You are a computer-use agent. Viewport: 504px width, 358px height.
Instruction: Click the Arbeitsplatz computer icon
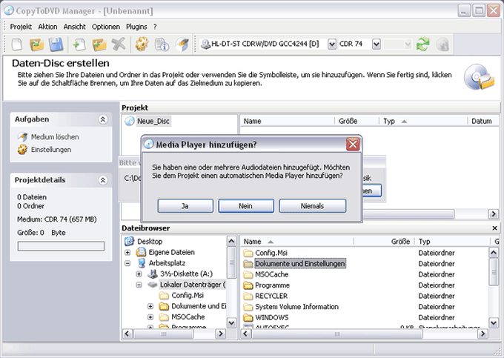click(x=141, y=263)
